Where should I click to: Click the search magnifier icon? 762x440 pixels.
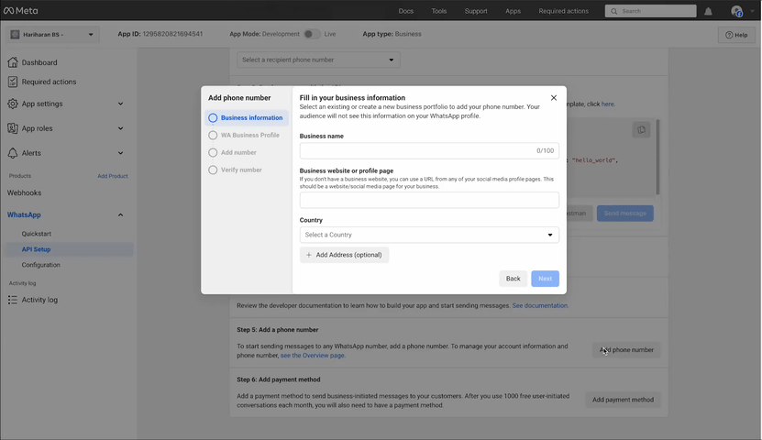614,11
